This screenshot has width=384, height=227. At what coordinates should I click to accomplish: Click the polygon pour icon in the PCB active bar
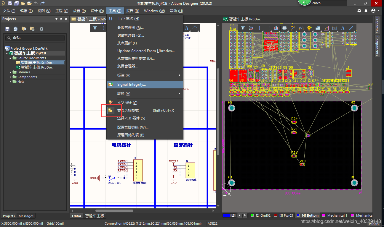(318, 28)
